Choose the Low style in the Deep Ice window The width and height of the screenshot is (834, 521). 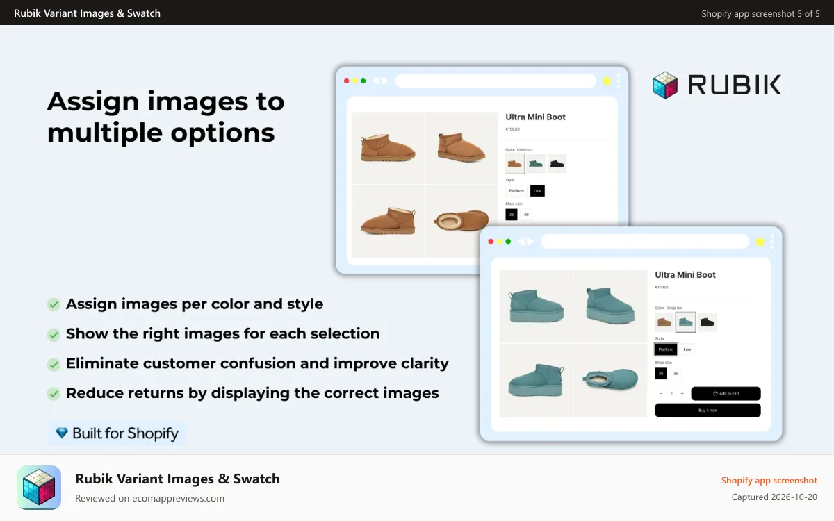pos(687,349)
